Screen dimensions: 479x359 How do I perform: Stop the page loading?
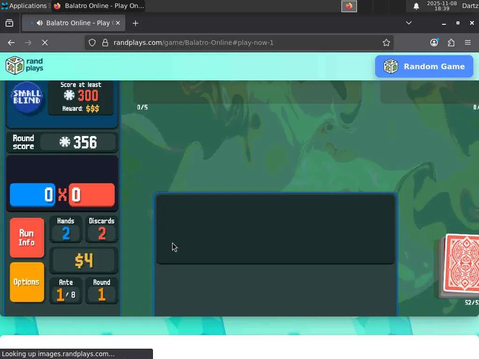(x=45, y=43)
